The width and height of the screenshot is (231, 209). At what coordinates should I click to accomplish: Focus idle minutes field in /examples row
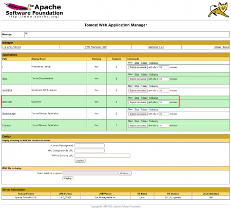pyautogui.click(x=164, y=90)
